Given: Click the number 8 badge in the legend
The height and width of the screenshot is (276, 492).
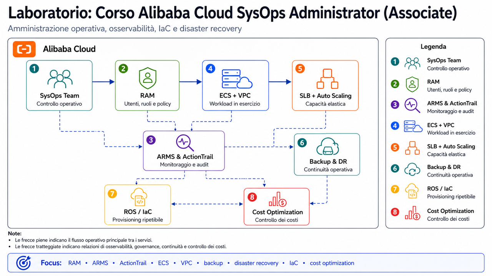Looking at the screenshot, I should (395, 212).
